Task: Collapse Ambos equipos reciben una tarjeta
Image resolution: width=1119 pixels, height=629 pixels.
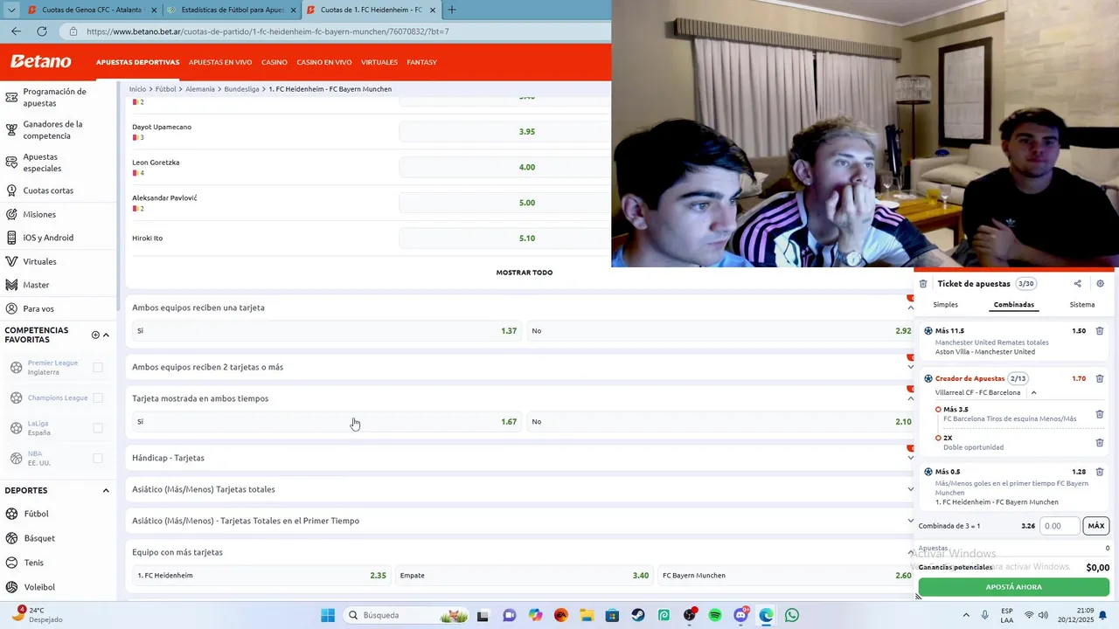Action: [910, 308]
